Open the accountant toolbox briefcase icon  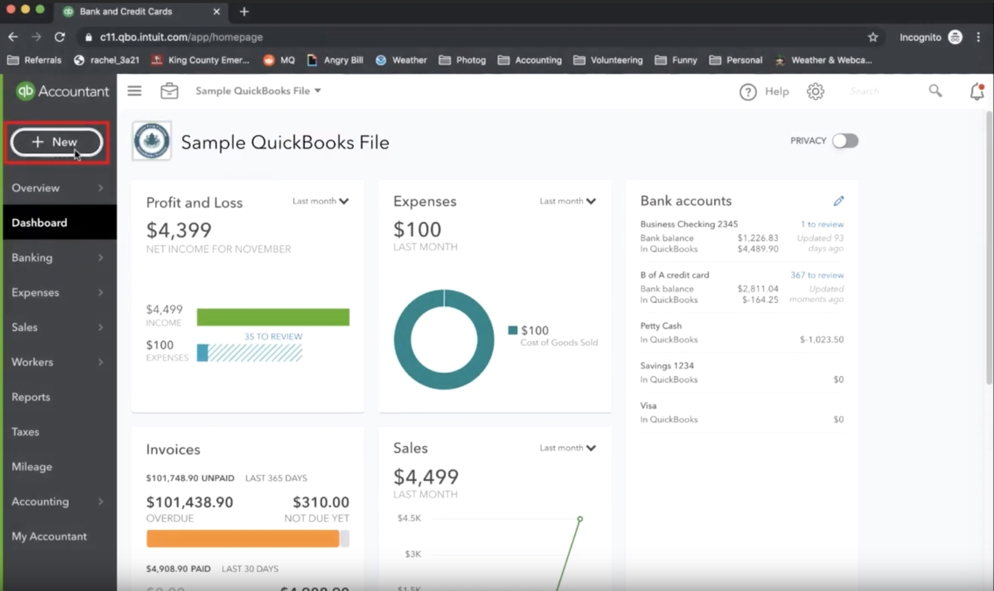pos(169,91)
